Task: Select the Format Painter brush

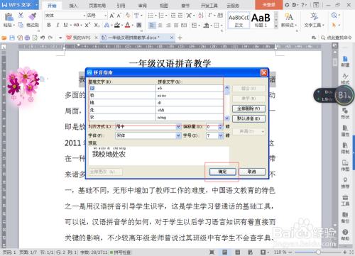Action: point(33,16)
